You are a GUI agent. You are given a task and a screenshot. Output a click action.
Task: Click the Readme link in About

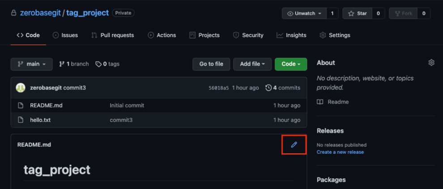[333, 102]
